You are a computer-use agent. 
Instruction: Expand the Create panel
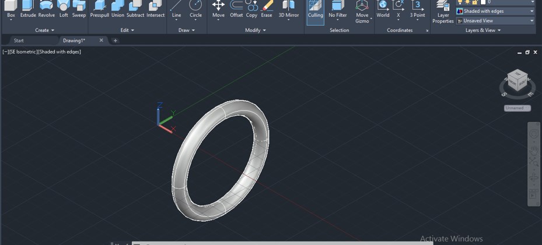pos(45,30)
